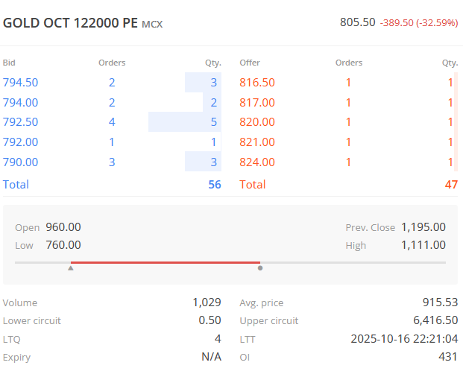The image size is (463, 374).
Task: Click the red day range slider bar
Action: click(166, 262)
